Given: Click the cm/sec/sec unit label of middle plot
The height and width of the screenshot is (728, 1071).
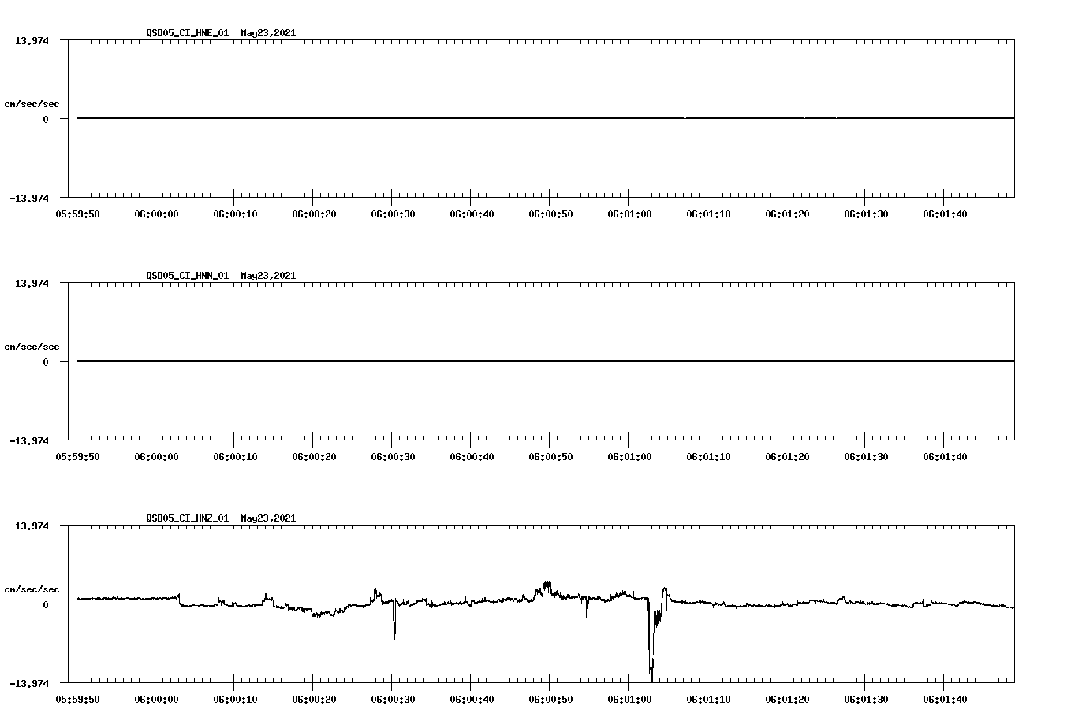Looking at the screenshot, I should (32, 346).
